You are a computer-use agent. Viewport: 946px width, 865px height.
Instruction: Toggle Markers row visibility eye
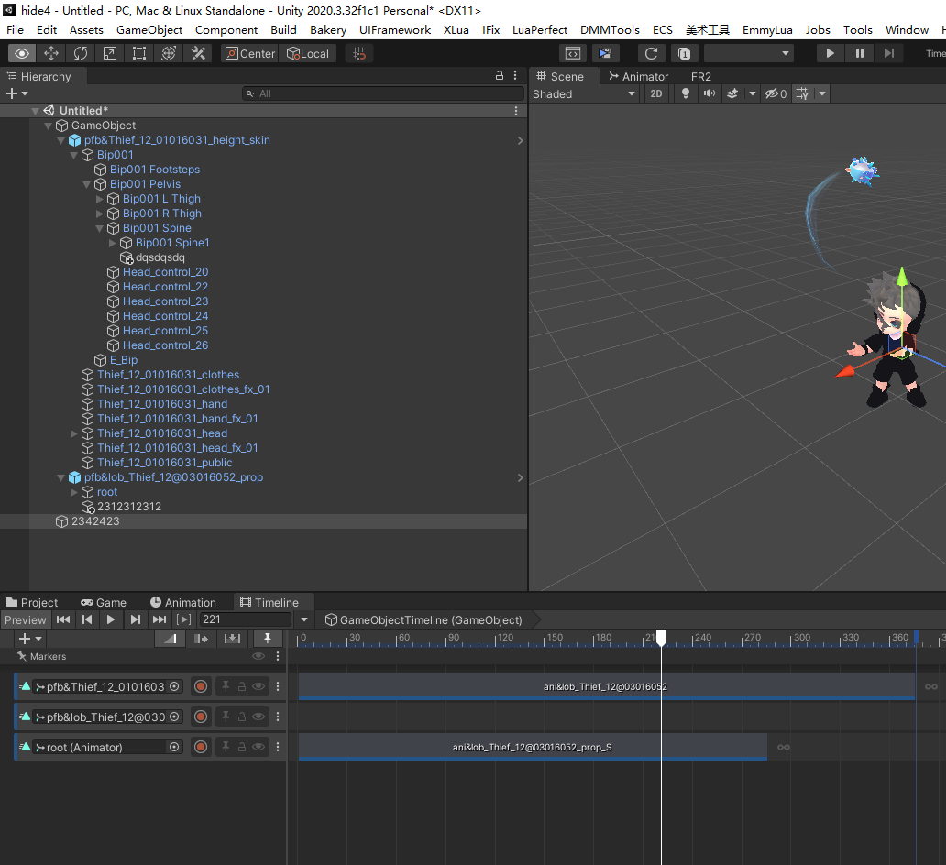point(258,656)
